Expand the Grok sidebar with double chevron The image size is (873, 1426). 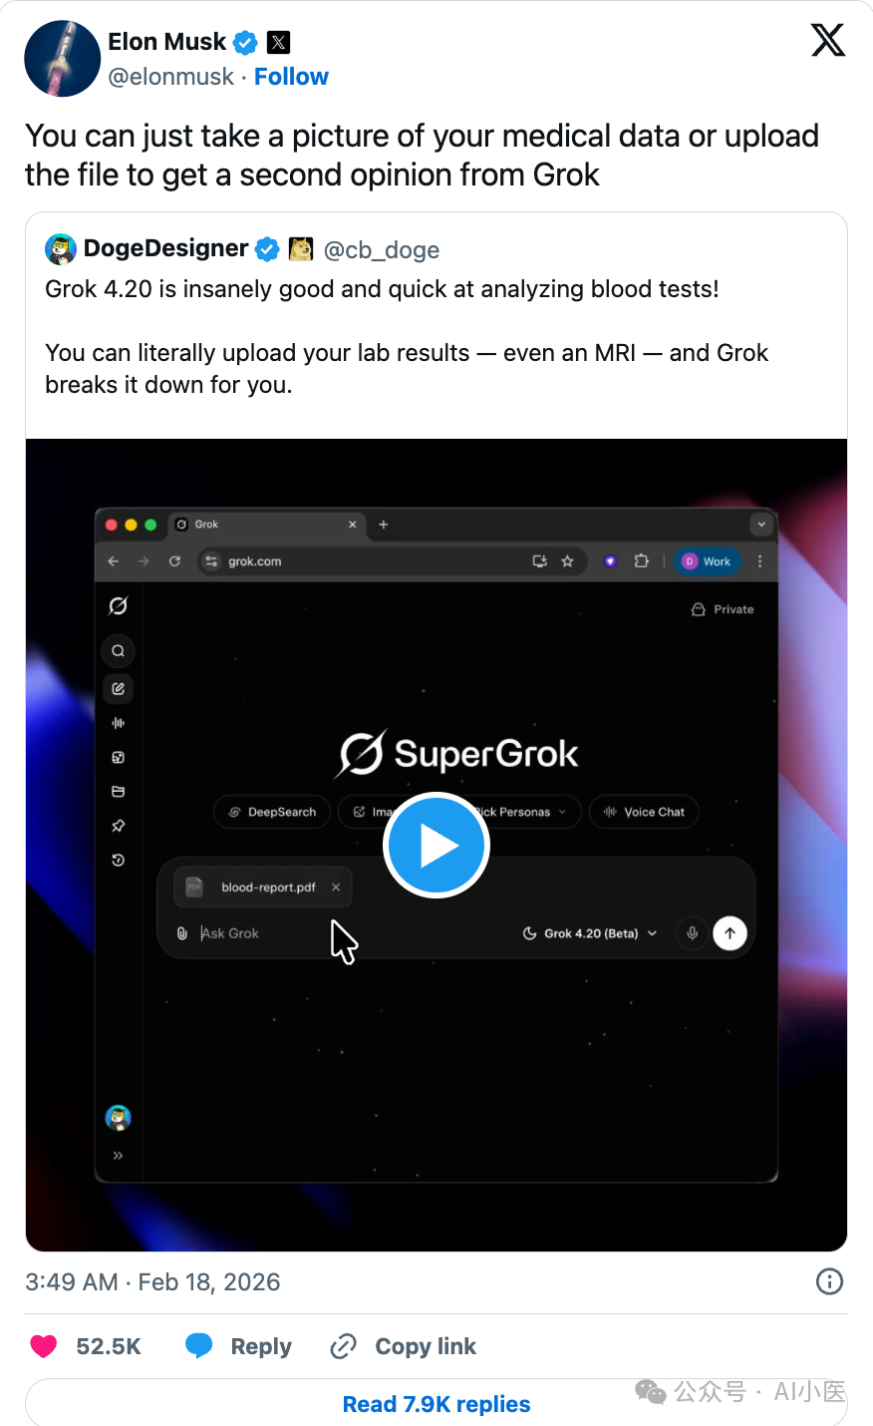tap(118, 1155)
